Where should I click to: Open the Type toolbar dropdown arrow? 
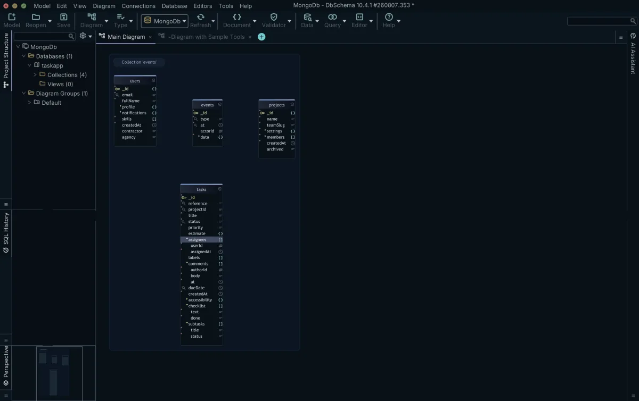(x=131, y=21)
